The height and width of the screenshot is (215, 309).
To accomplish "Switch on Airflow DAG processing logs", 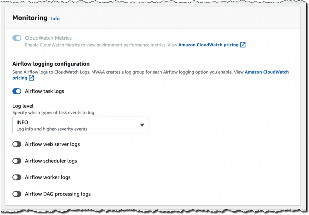I will [17, 194].
